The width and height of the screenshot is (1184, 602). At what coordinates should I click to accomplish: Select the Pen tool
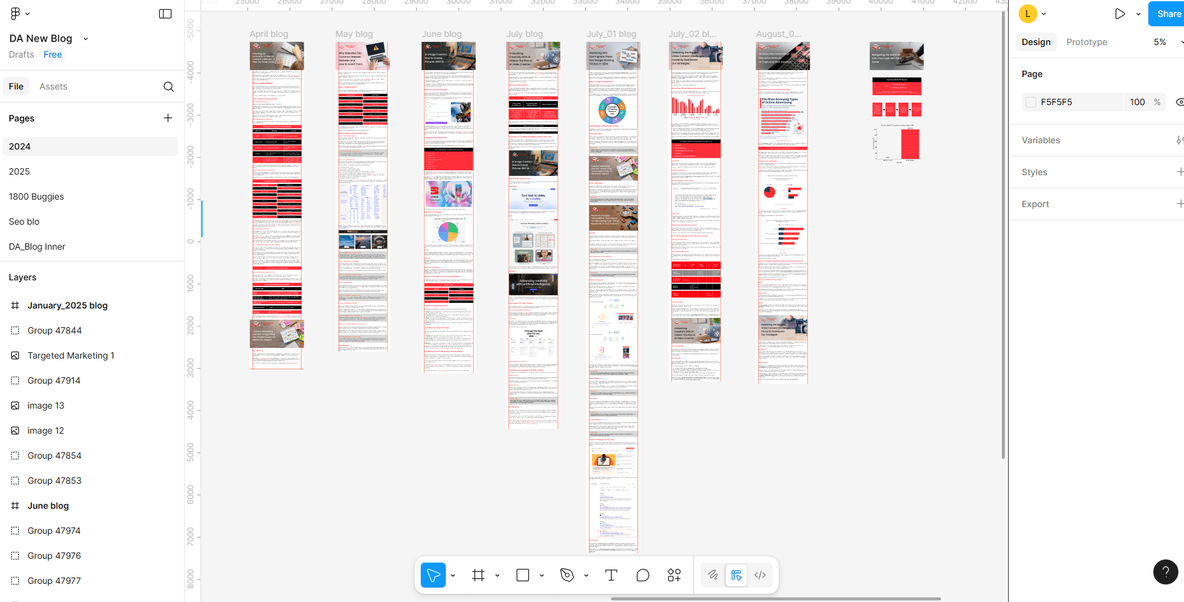coord(567,575)
